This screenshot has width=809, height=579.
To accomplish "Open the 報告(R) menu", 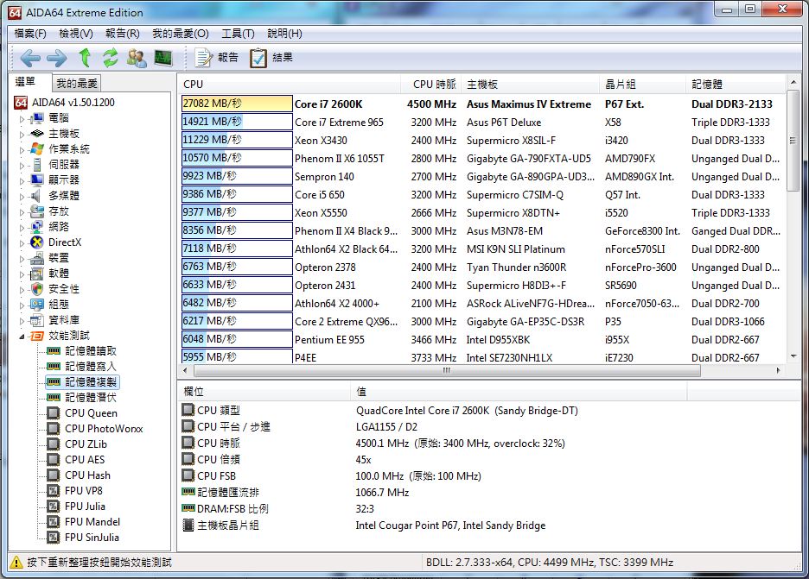I will point(122,34).
